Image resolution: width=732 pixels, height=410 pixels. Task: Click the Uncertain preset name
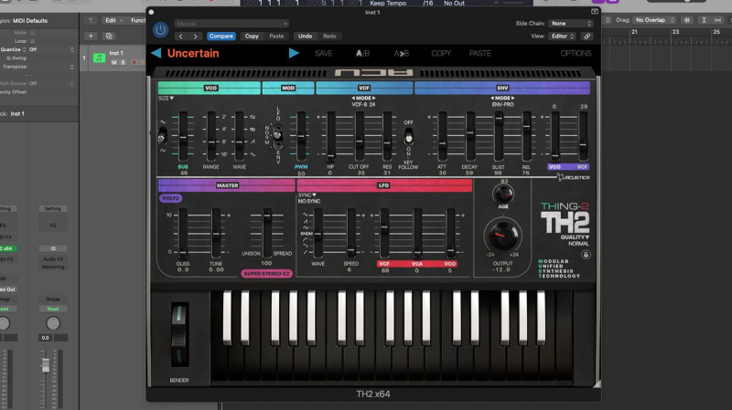(193, 53)
